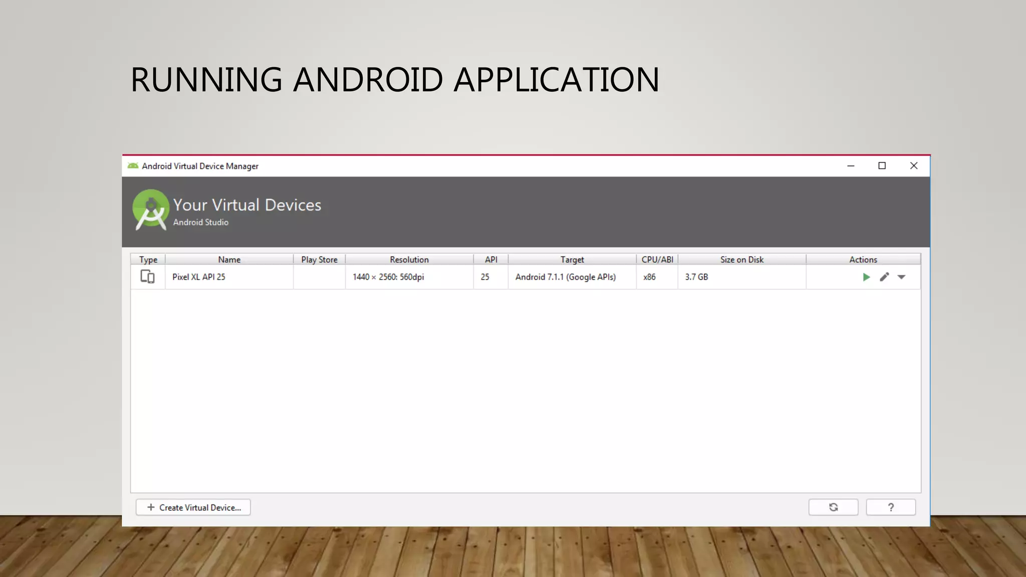Click Create Virtual Device button
This screenshot has height=577, width=1026.
pyautogui.click(x=193, y=507)
